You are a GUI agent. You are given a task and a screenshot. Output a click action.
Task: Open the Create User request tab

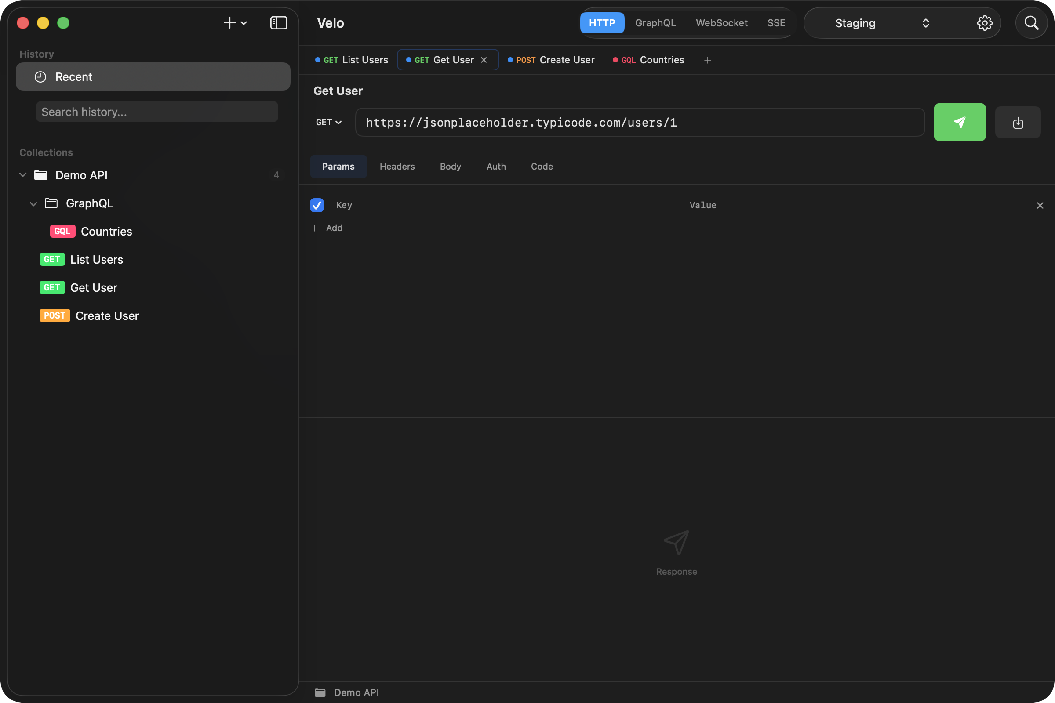[x=551, y=60]
